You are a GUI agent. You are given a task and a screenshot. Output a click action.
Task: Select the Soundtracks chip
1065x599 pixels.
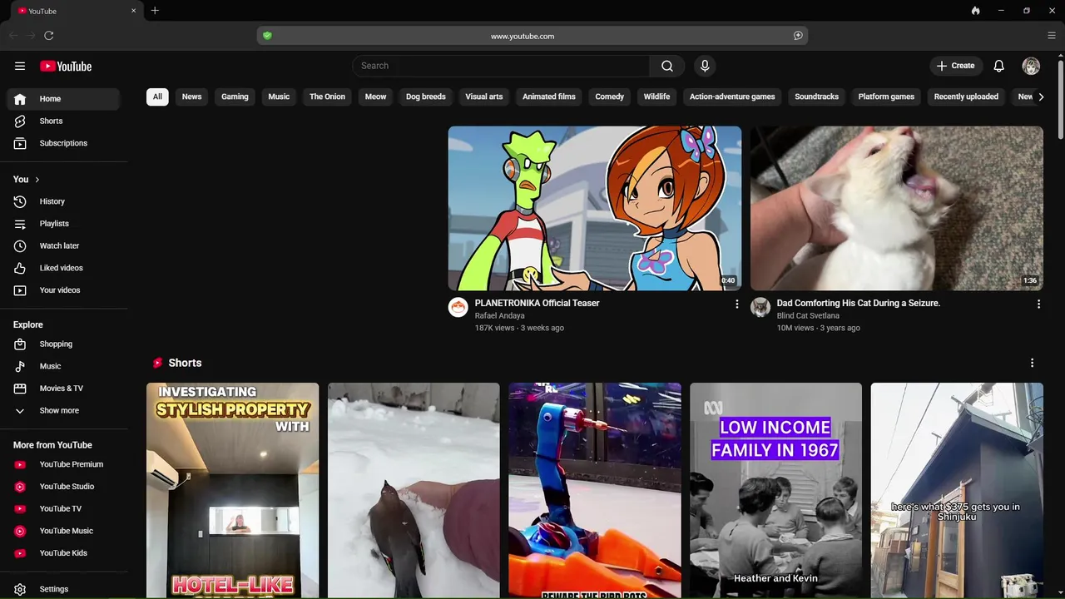[x=816, y=97]
